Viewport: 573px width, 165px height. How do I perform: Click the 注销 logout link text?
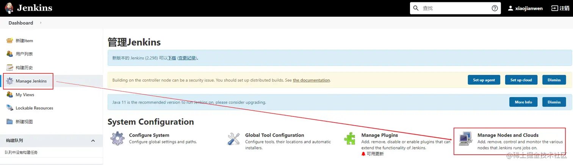pos(564,8)
